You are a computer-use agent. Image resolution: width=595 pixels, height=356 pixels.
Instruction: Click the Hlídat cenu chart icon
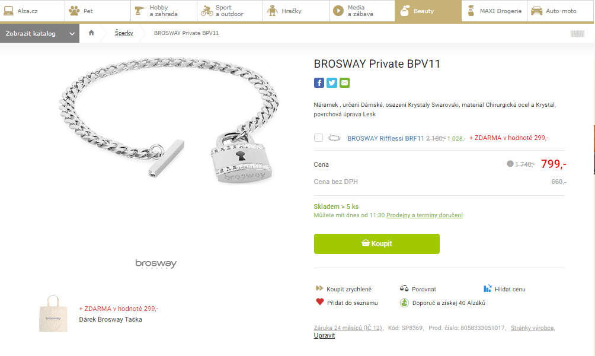click(488, 289)
